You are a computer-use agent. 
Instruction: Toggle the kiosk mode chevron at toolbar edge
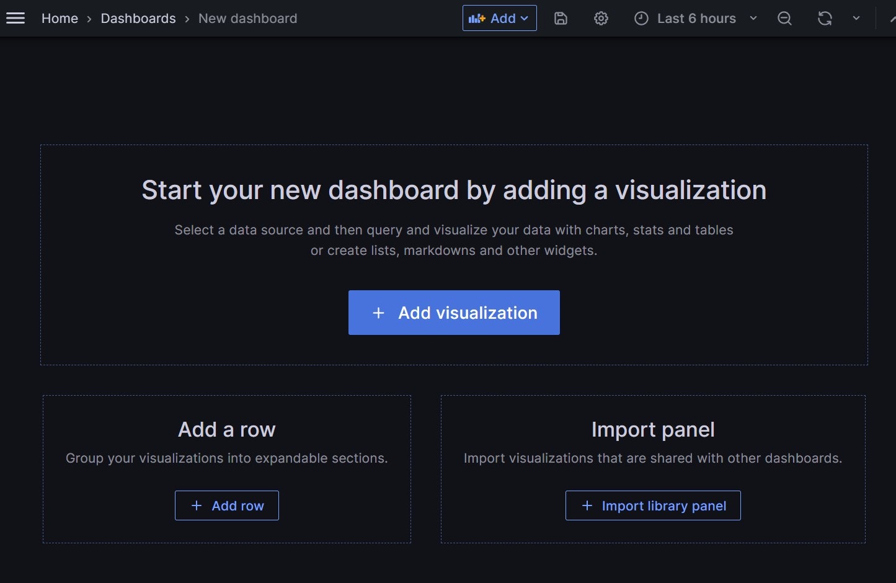coord(893,19)
